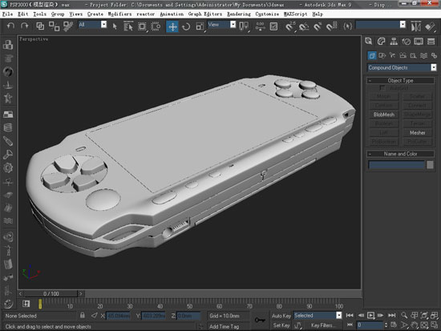
Task: Click the Unlink Selection icon
Action: tap(54, 26)
